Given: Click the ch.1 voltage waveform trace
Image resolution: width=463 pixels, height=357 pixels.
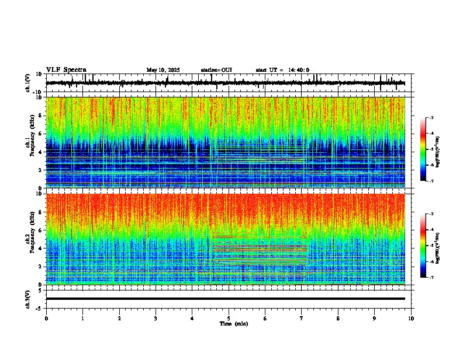Looking at the screenshot, I should click(x=226, y=83).
